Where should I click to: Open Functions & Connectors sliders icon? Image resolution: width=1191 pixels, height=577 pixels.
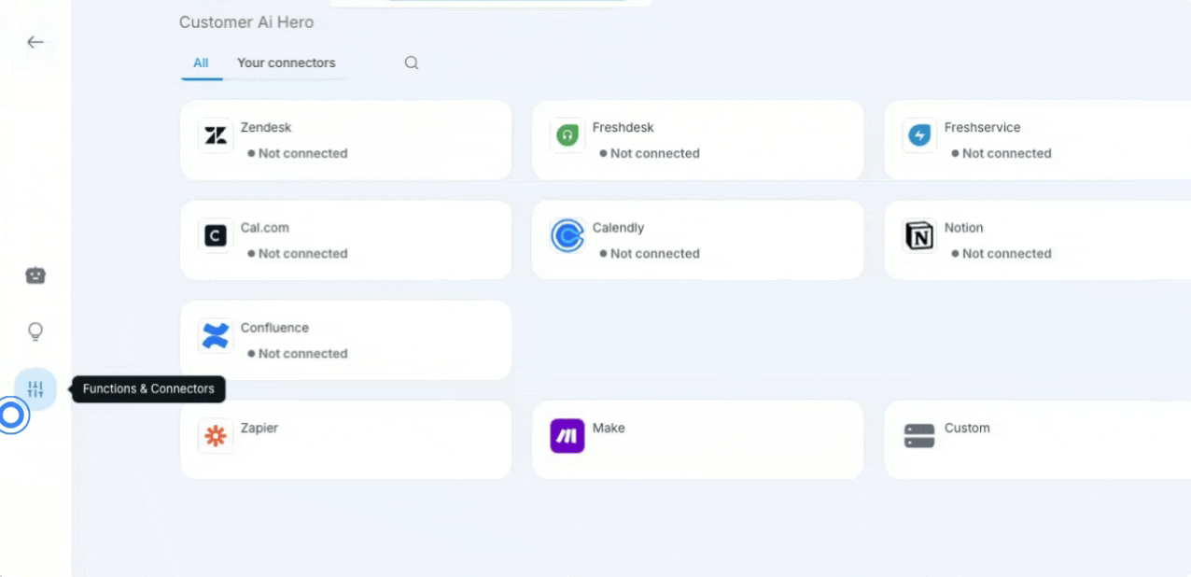[35, 389]
